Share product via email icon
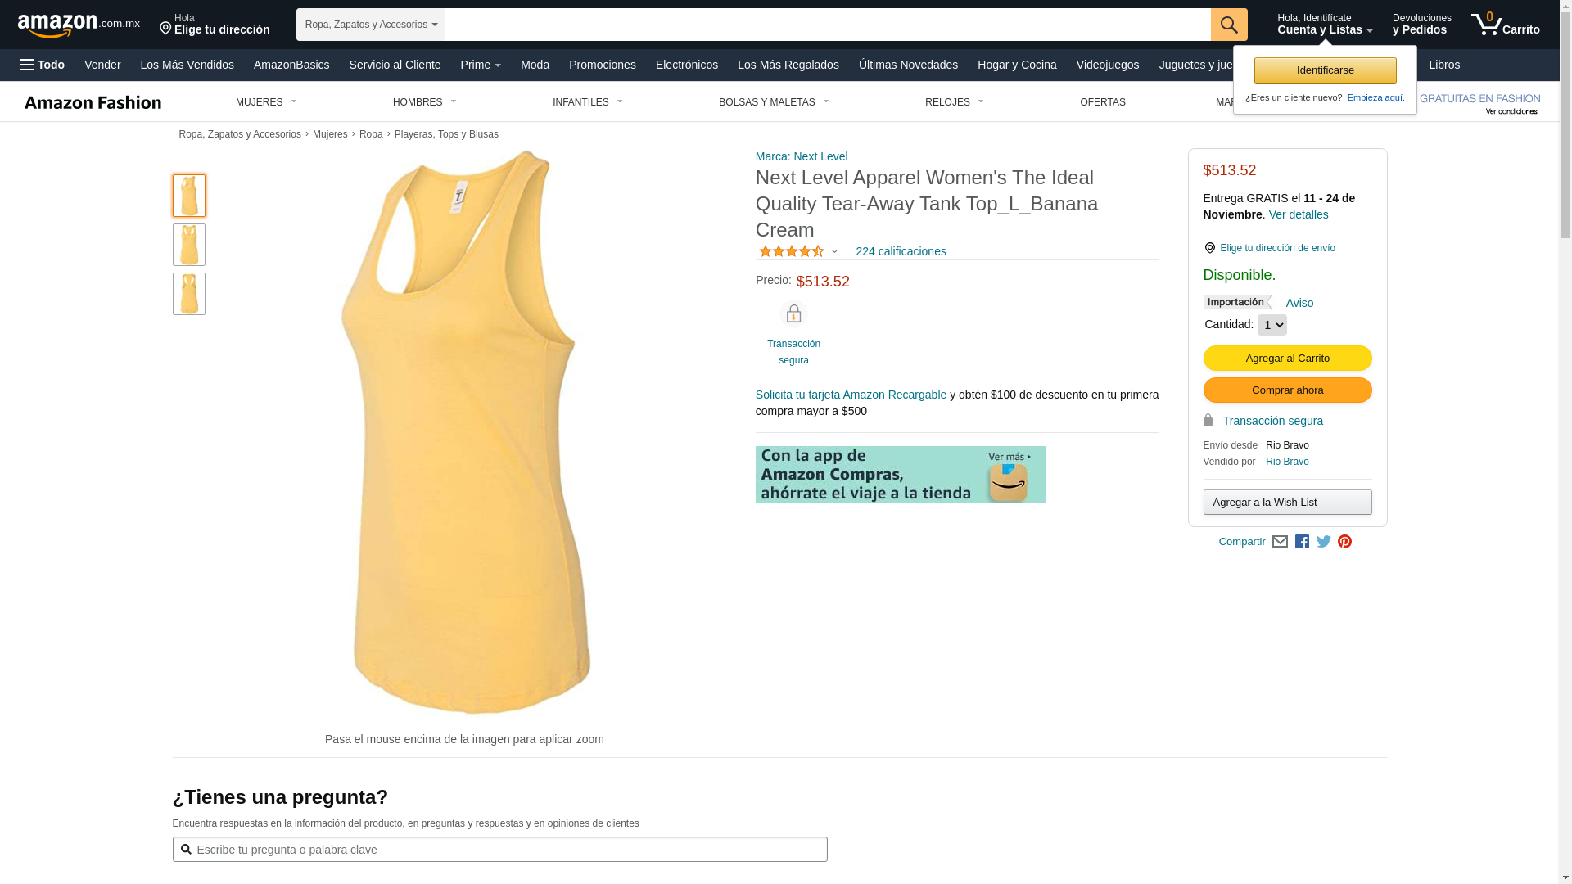This screenshot has width=1572, height=884. pyautogui.click(x=1280, y=542)
